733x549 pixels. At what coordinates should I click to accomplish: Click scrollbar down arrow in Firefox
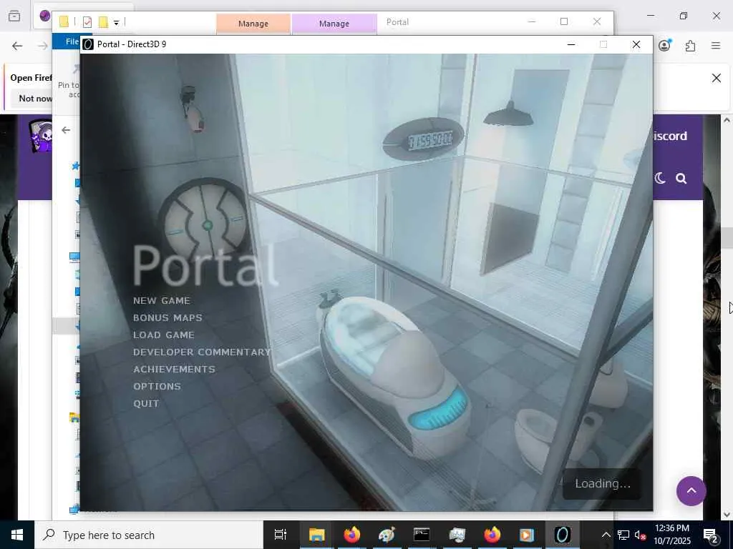coord(727,515)
